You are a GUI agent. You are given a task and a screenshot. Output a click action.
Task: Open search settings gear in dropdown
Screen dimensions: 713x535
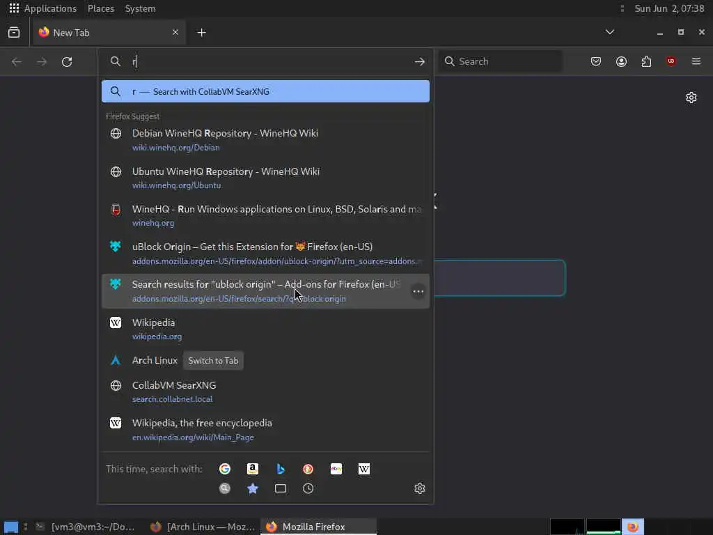[x=420, y=488]
